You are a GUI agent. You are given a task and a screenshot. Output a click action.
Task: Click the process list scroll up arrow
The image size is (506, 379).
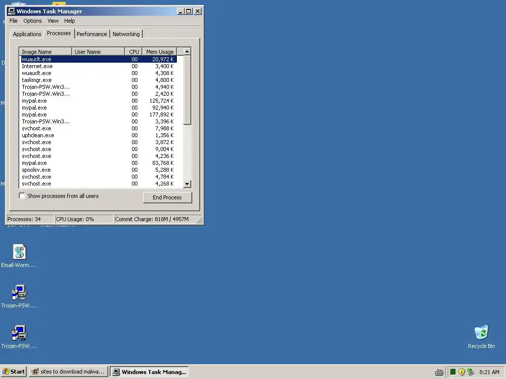(x=187, y=51)
